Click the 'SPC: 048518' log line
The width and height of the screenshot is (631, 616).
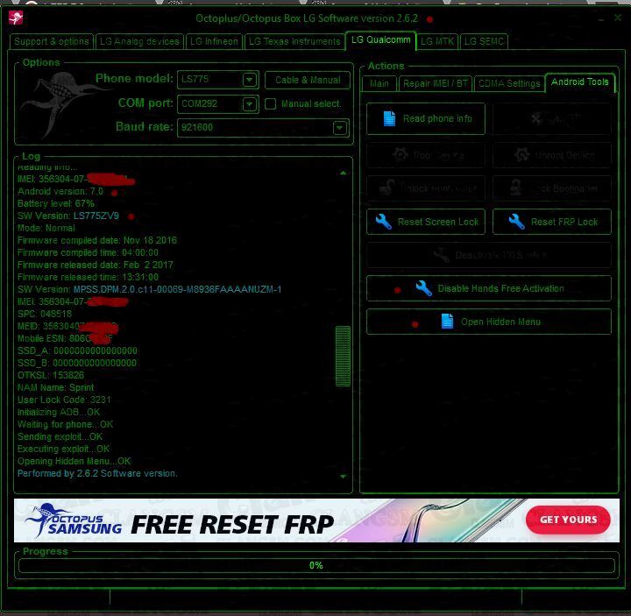coord(45,314)
